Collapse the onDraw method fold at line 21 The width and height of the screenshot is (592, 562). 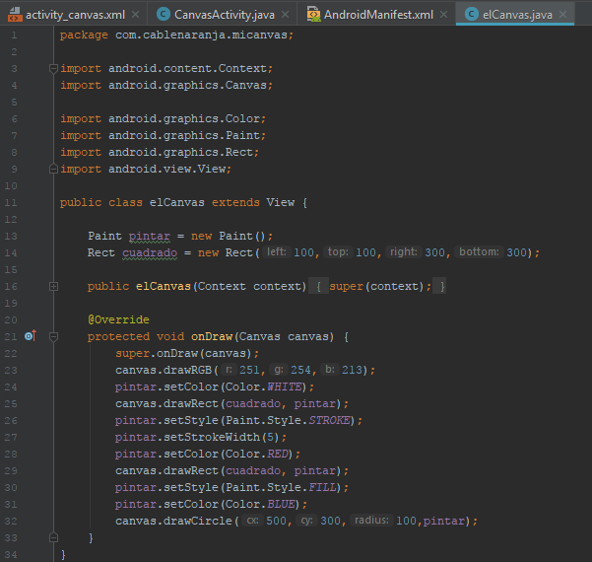click(53, 336)
